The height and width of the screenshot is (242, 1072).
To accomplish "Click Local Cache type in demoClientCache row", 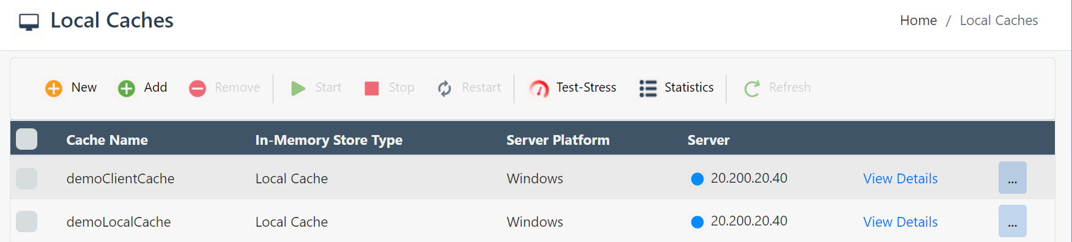I will (x=292, y=178).
